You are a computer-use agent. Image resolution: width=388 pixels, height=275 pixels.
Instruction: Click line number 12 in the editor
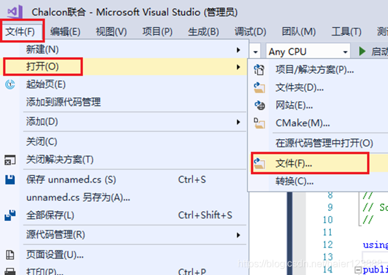(328, 245)
